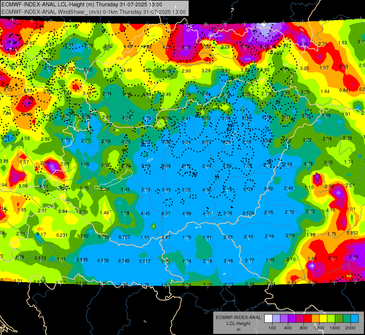Click the grid value 2.61
The height and width of the screenshot is (335, 365).
point(333,258)
